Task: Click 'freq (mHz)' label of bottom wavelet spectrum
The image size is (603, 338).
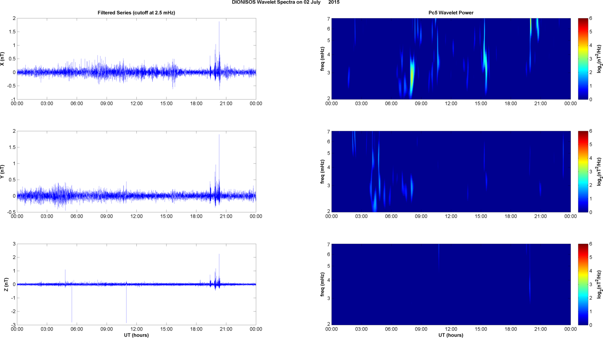Action: (x=323, y=285)
